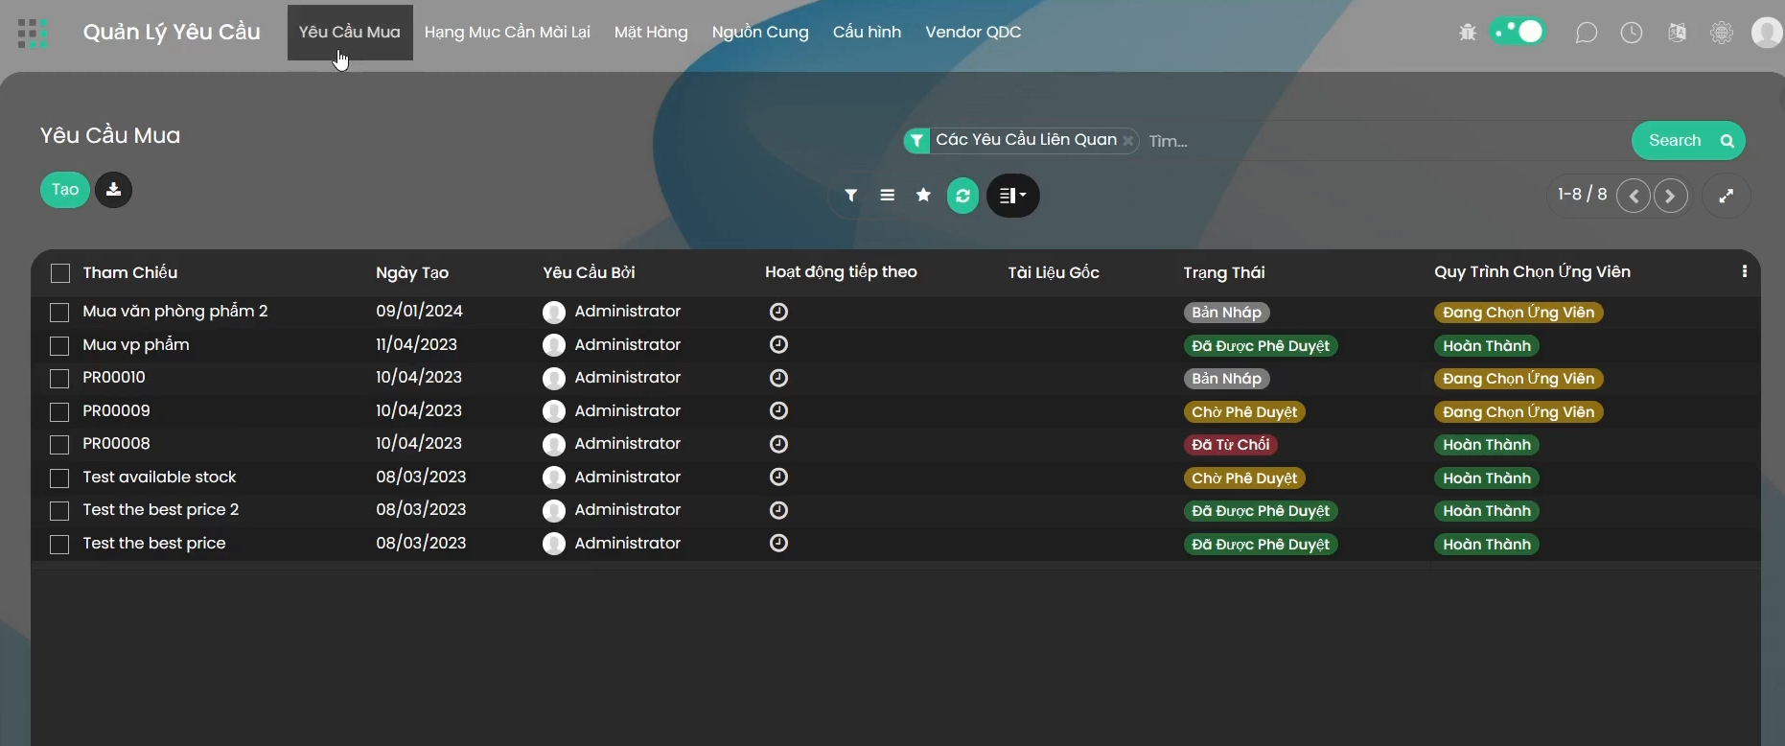Open the view switcher dropdown
The image size is (1785, 746).
point(1012,196)
